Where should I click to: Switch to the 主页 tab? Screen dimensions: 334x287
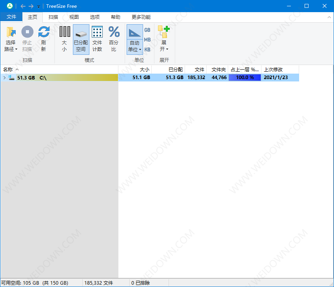pyautogui.click(x=33, y=17)
